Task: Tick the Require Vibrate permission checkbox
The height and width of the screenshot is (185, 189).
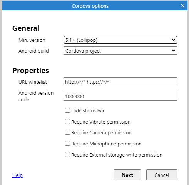Action: tap(67, 122)
